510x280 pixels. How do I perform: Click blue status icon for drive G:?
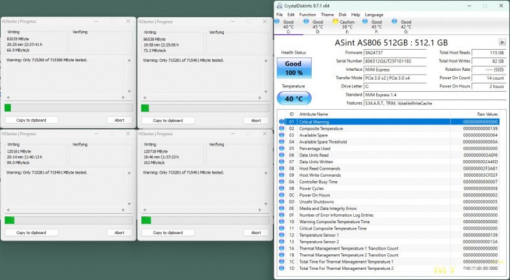point(394,21)
